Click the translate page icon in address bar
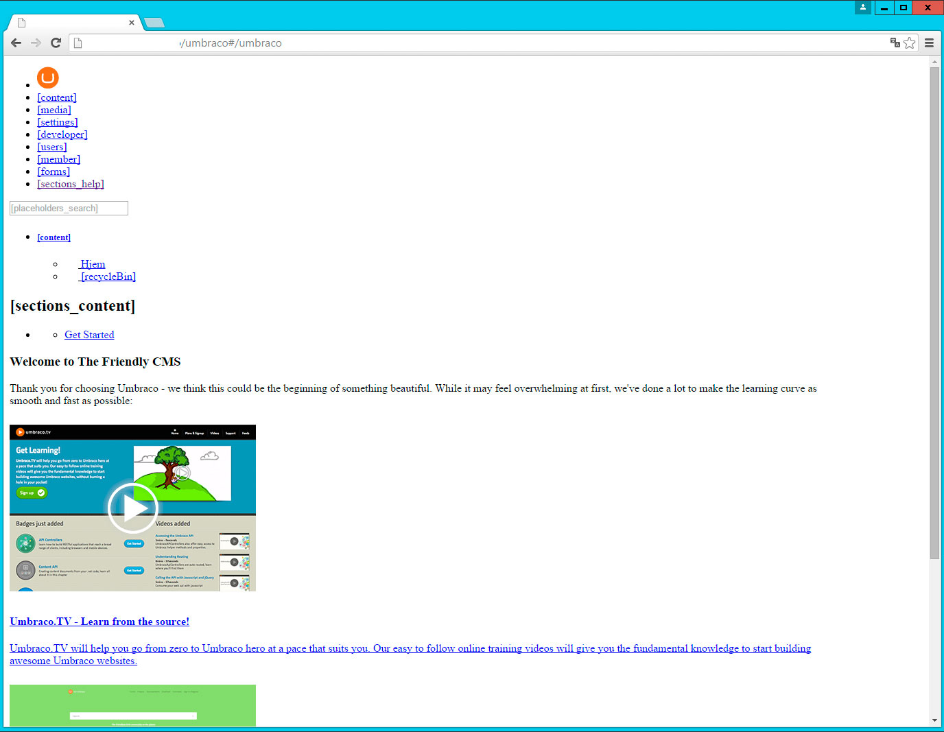 click(x=895, y=43)
